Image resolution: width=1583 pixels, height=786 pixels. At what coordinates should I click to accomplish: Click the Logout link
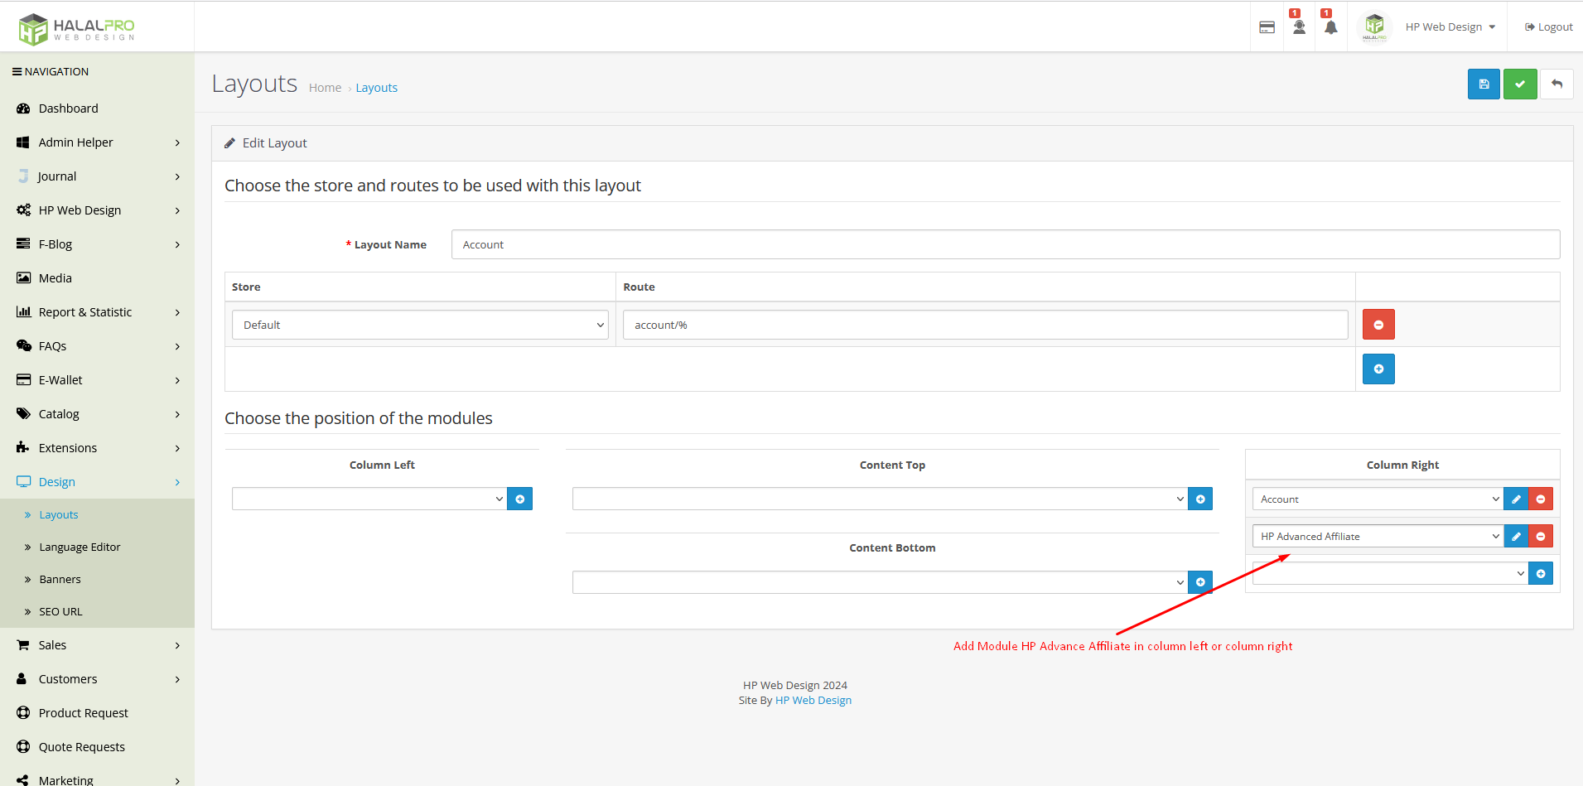[1548, 27]
